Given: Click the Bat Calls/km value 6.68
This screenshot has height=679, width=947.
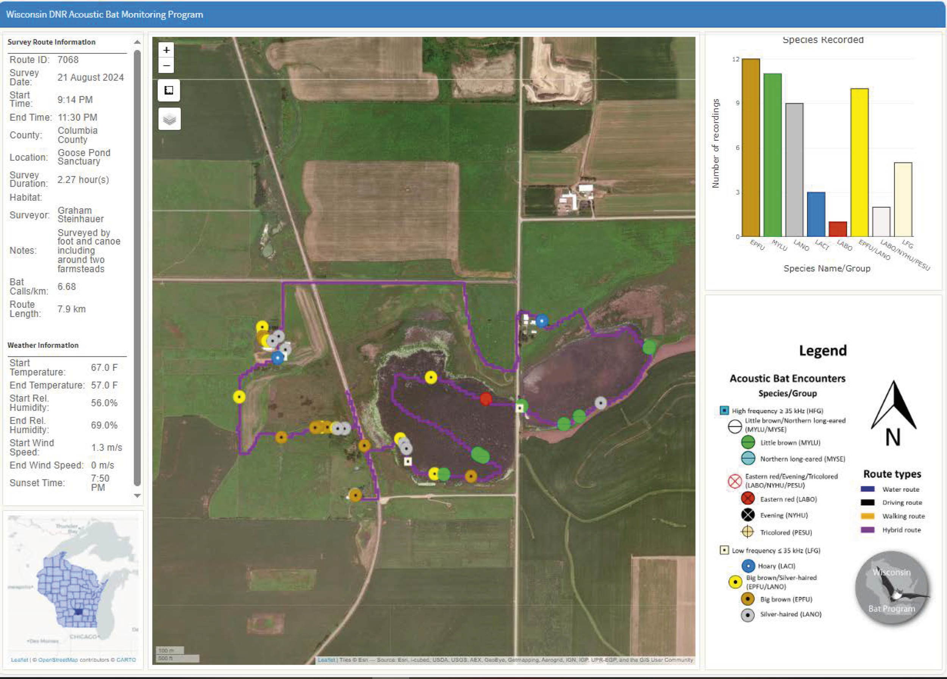Looking at the screenshot, I should coord(67,287).
